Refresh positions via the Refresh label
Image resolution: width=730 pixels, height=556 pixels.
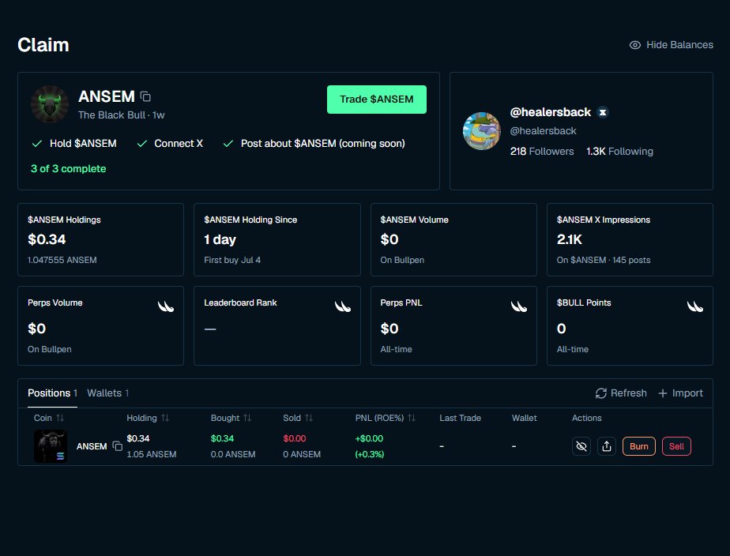coord(629,393)
